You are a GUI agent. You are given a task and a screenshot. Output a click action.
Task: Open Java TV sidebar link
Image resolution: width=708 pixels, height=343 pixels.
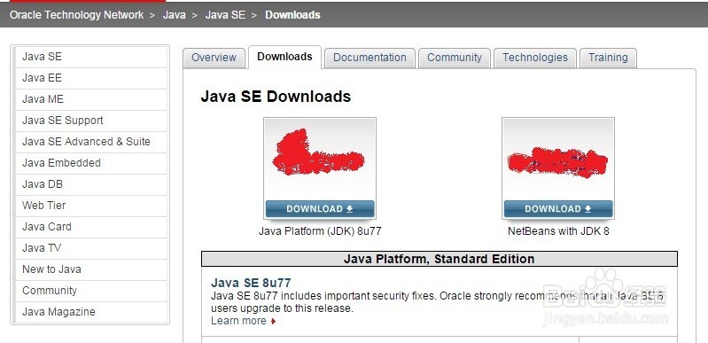point(91,248)
